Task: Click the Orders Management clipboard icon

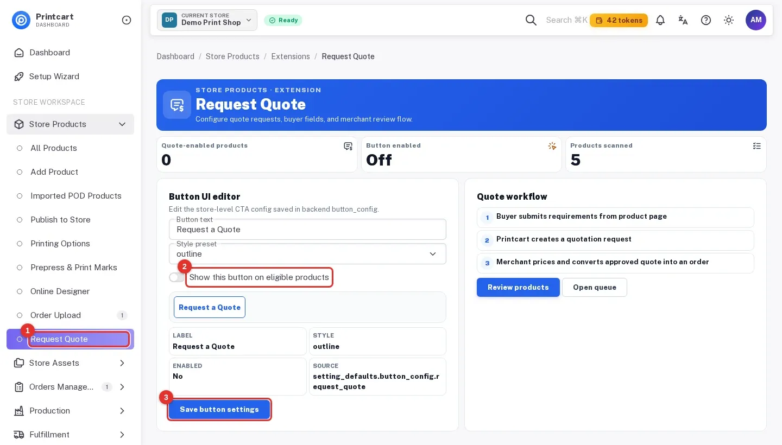Action: [19, 387]
